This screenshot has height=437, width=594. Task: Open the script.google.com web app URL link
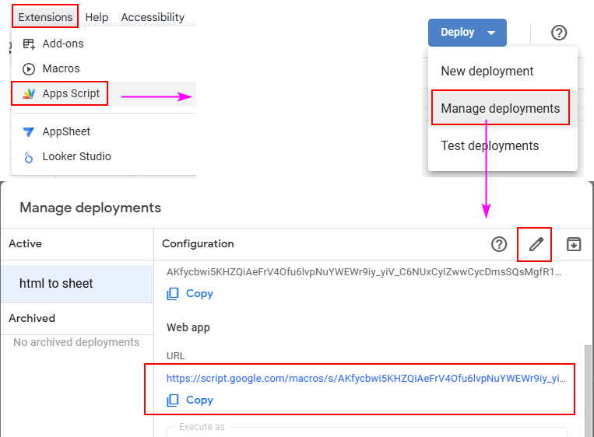click(365, 378)
